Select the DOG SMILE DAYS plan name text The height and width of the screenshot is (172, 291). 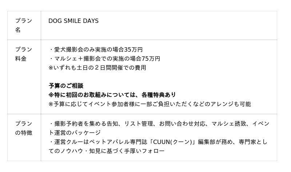click(73, 21)
